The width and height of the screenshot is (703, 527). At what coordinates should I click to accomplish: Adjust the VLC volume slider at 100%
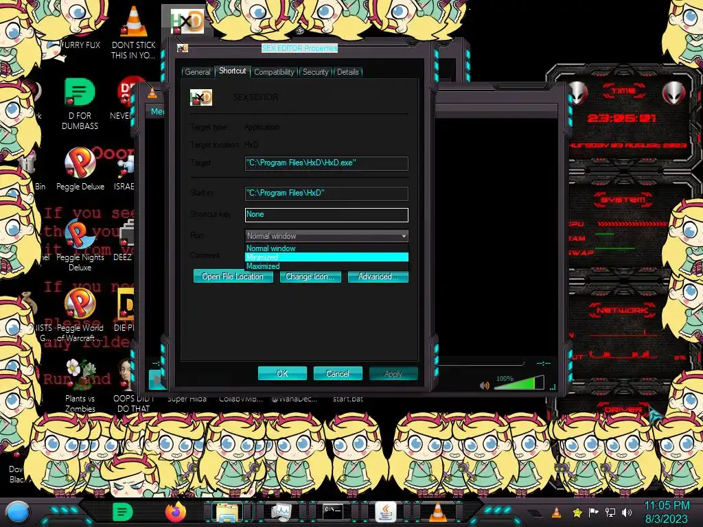point(519,383)
